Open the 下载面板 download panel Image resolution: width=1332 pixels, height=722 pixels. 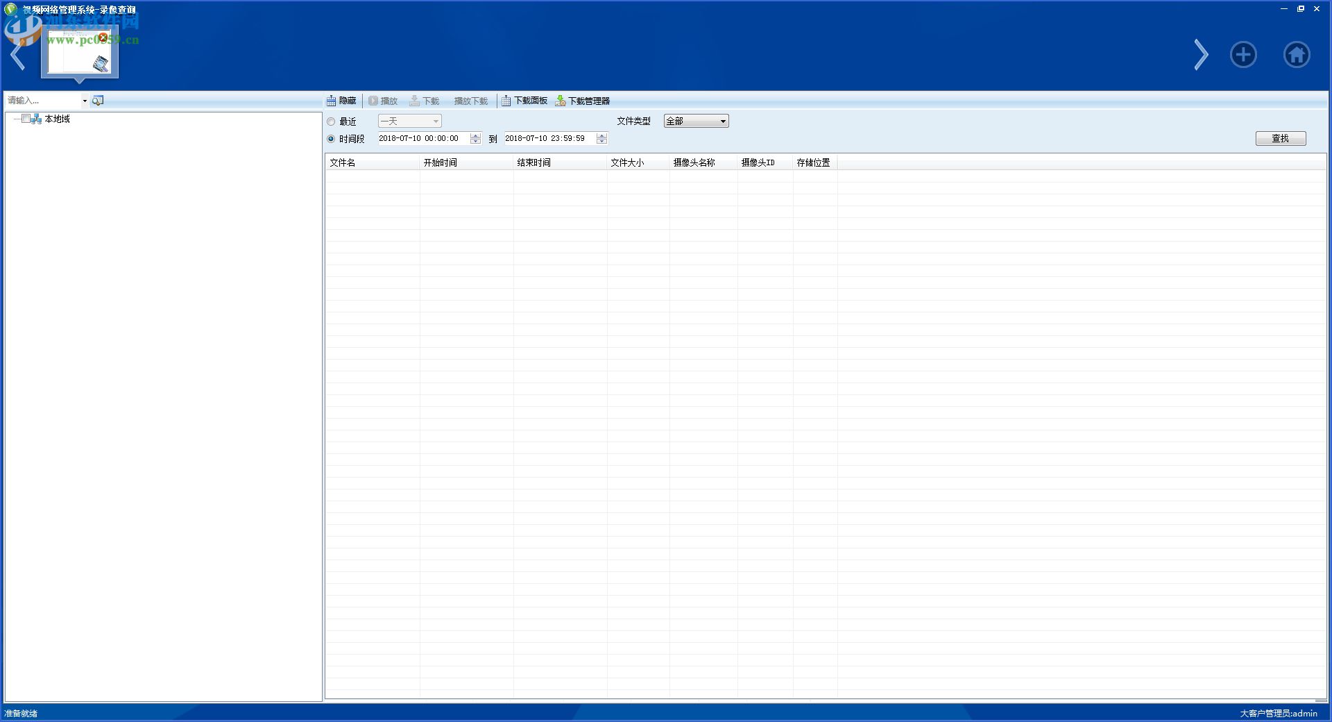coord(525,101)
